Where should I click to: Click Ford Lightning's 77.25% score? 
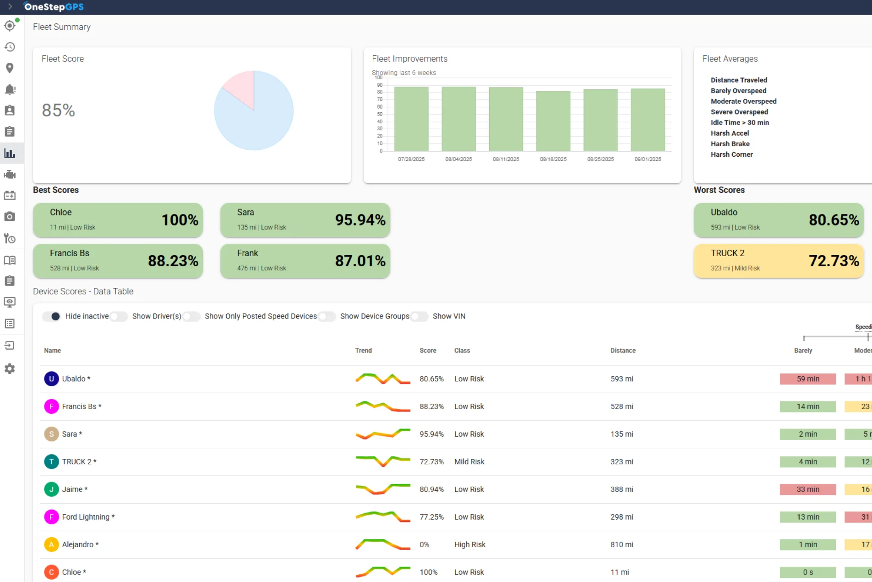click(x=431, y=516)
